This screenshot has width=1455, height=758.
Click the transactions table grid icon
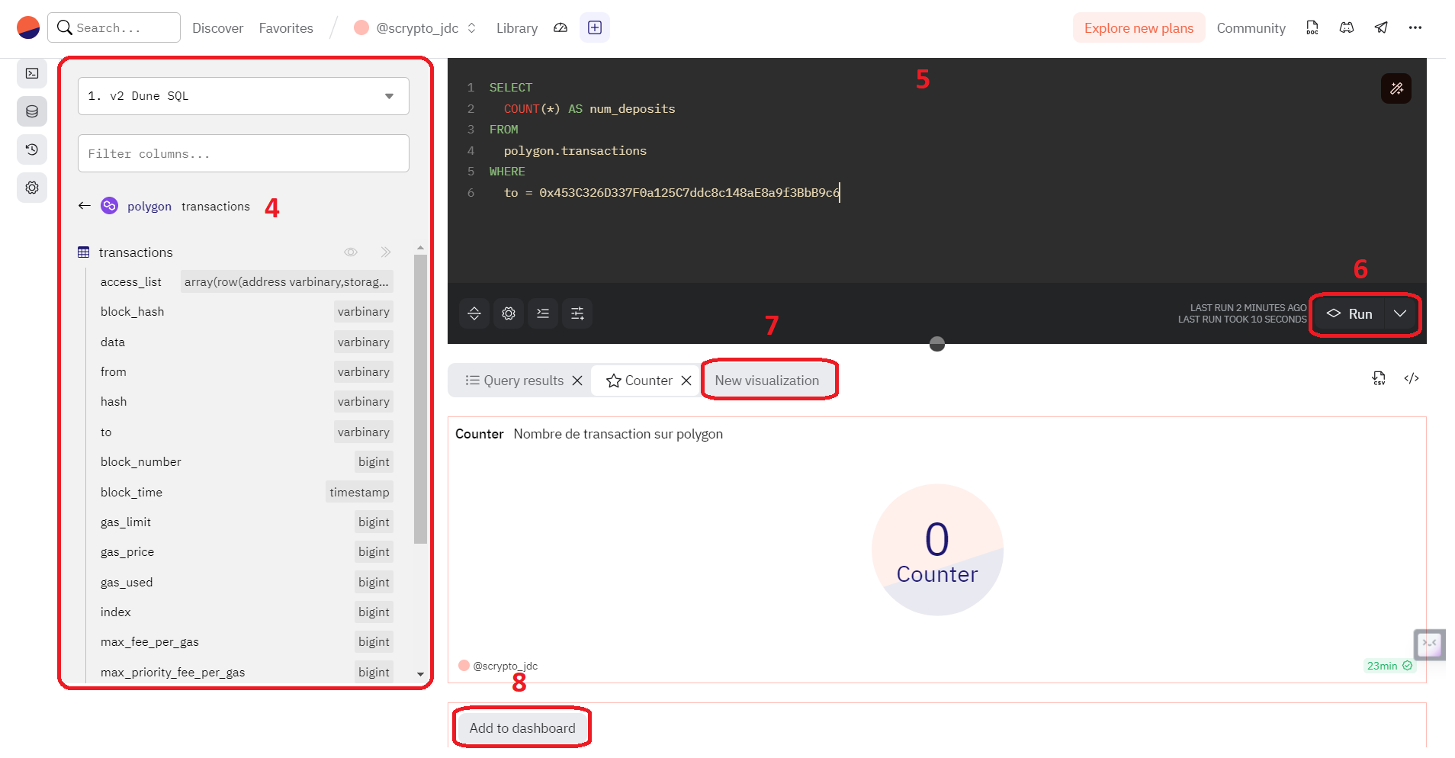pyautogui.click(x=84, y=252)
